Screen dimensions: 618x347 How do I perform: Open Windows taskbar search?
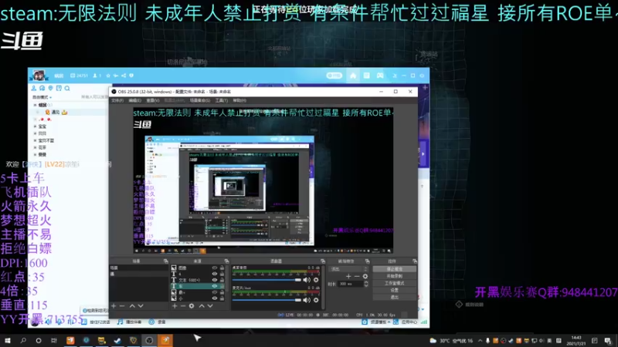coord(23,340)
